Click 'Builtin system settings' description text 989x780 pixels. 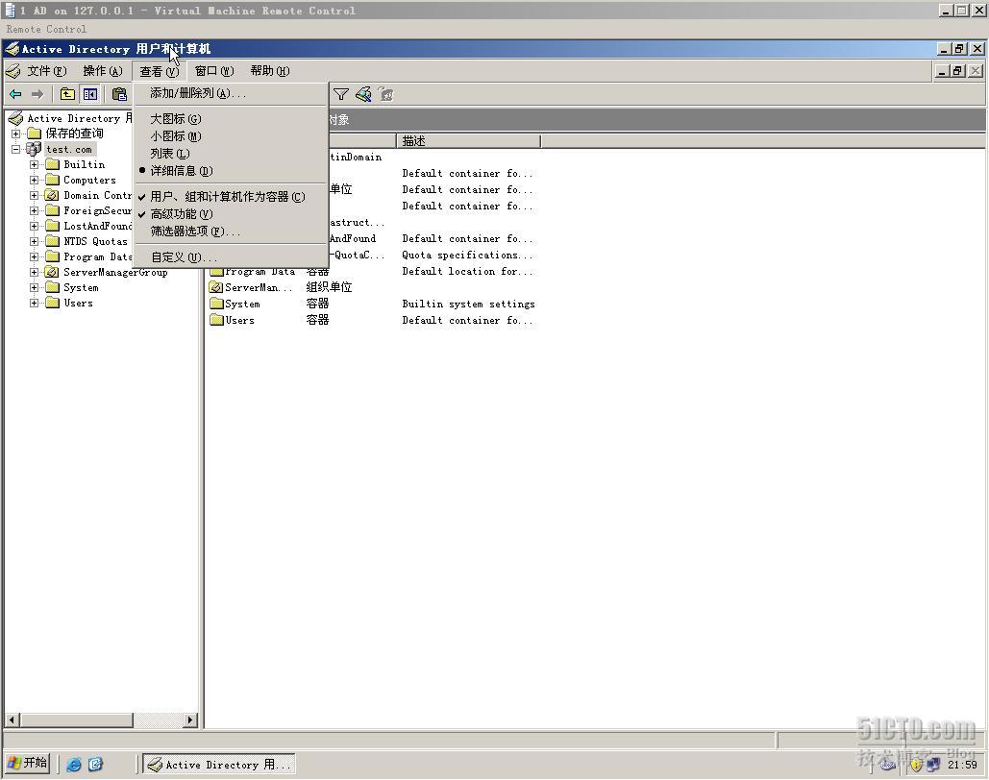tap(469, 304)
